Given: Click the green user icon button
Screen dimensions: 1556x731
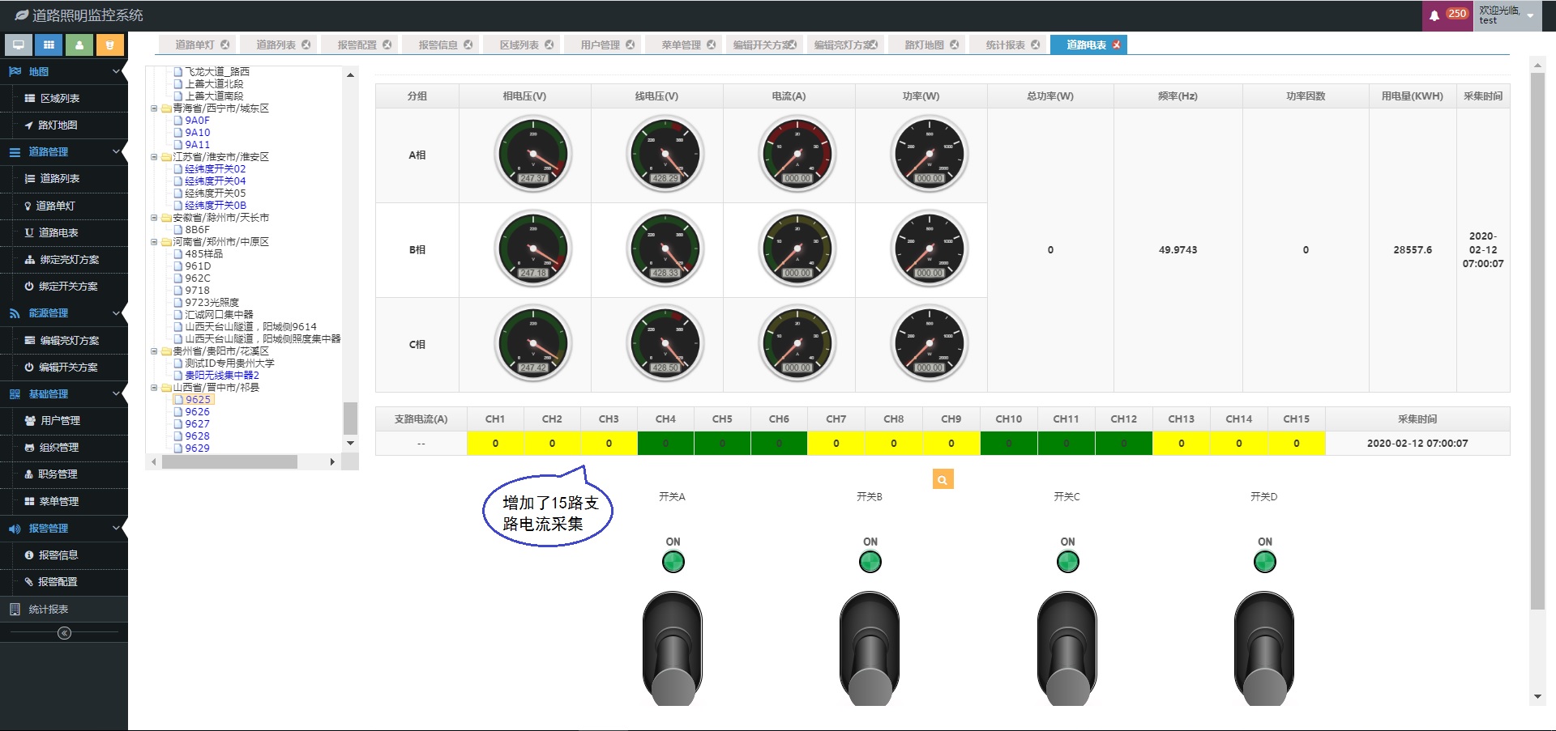Looking at the screenshot, I should point(79,45).
